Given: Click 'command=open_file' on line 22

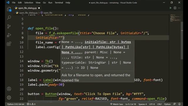Looking at the screenshot, I should pyautogui.click(x=148, y=99).
